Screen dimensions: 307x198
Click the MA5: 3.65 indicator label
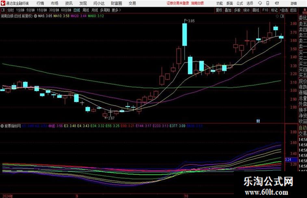tap(45, 16)
